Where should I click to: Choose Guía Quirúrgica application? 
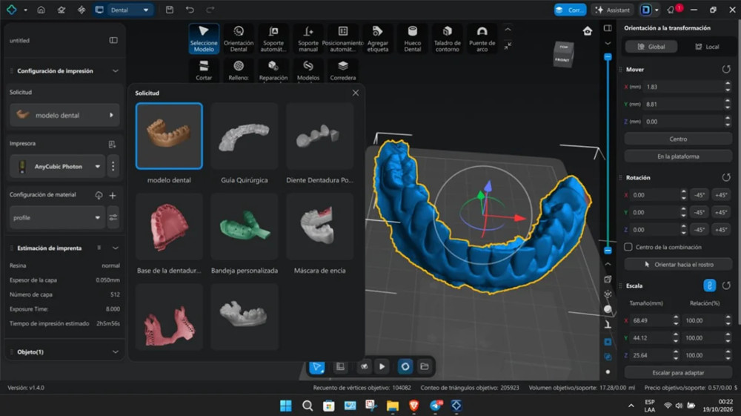[245, 136]
